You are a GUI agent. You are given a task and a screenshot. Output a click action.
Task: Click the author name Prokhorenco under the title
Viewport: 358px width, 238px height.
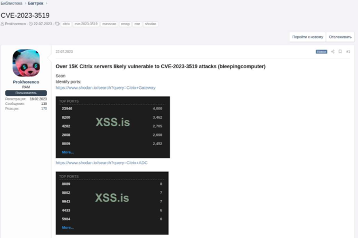tap(15, 24)
